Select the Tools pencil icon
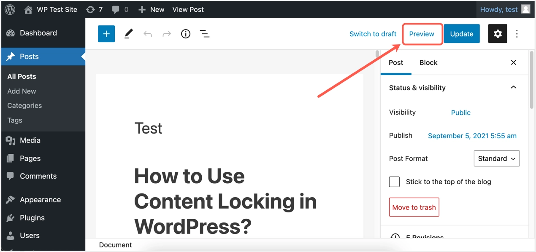Image resolution: width=536 pixels, height=252 pixels. (x=129, y=34)
